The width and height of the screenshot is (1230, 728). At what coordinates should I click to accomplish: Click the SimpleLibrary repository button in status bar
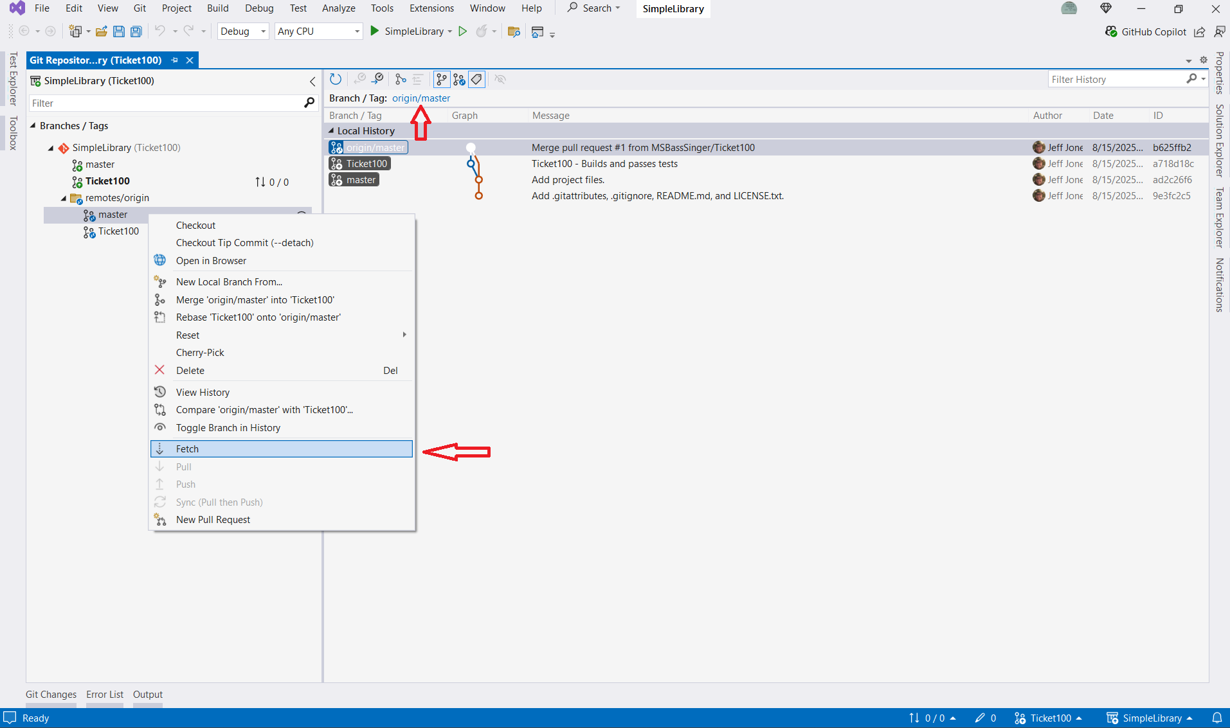[1150, 718]
